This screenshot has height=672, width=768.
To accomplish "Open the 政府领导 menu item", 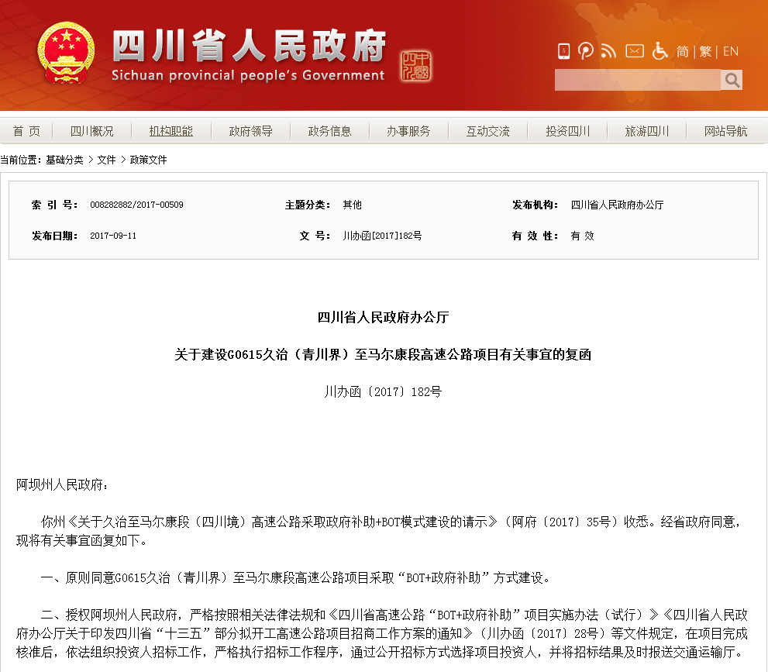I will 250,131.
